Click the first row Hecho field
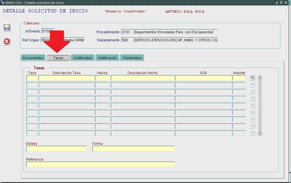The image size is (291, 183). point(102,78)
